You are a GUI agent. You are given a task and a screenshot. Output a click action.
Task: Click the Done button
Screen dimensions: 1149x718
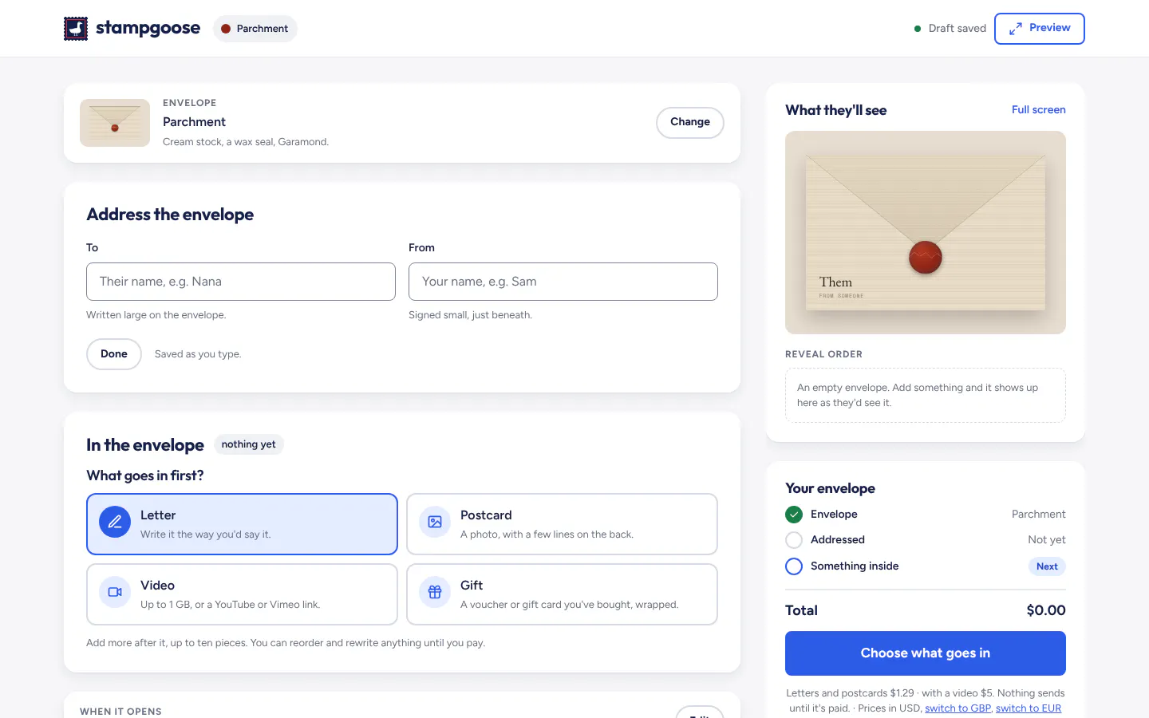114,354
